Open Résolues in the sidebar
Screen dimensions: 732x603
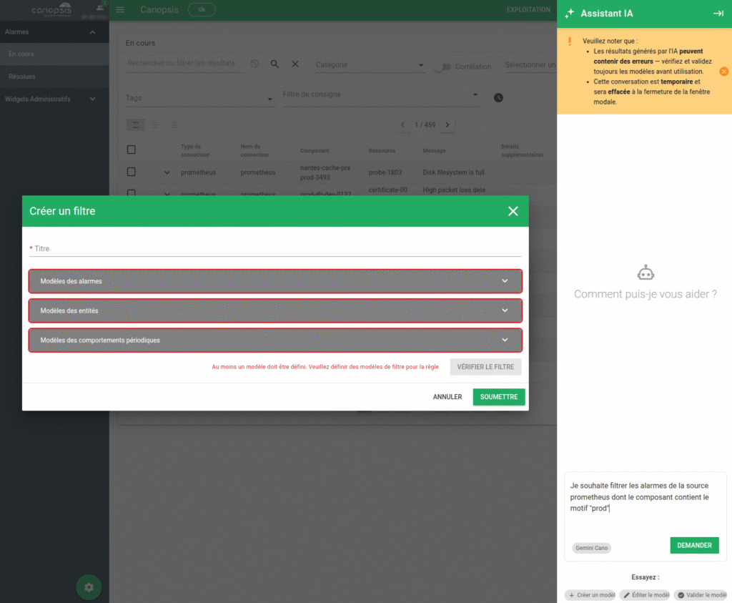(54, 77)
